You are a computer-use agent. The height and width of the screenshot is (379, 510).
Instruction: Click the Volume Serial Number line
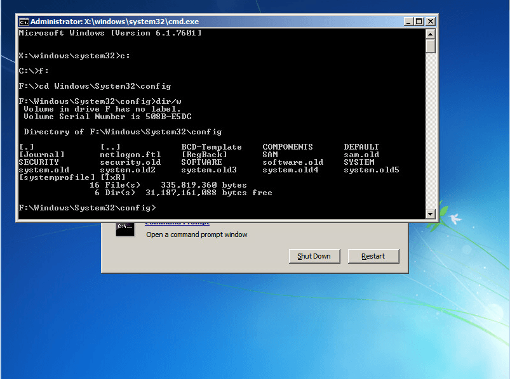[x=107, y=117]
